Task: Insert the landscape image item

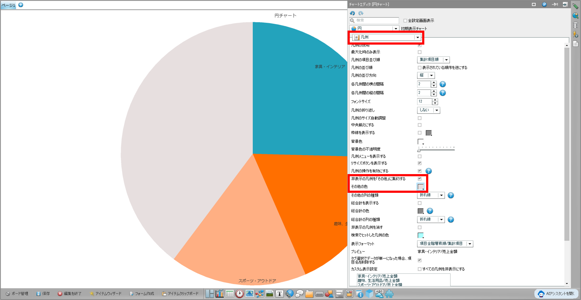Action: (x=269, y=294)
